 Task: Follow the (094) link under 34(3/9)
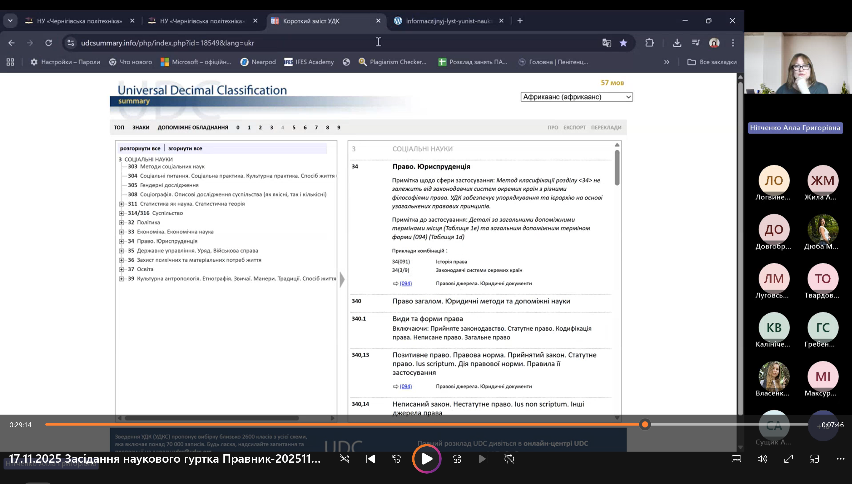[406, 284]
